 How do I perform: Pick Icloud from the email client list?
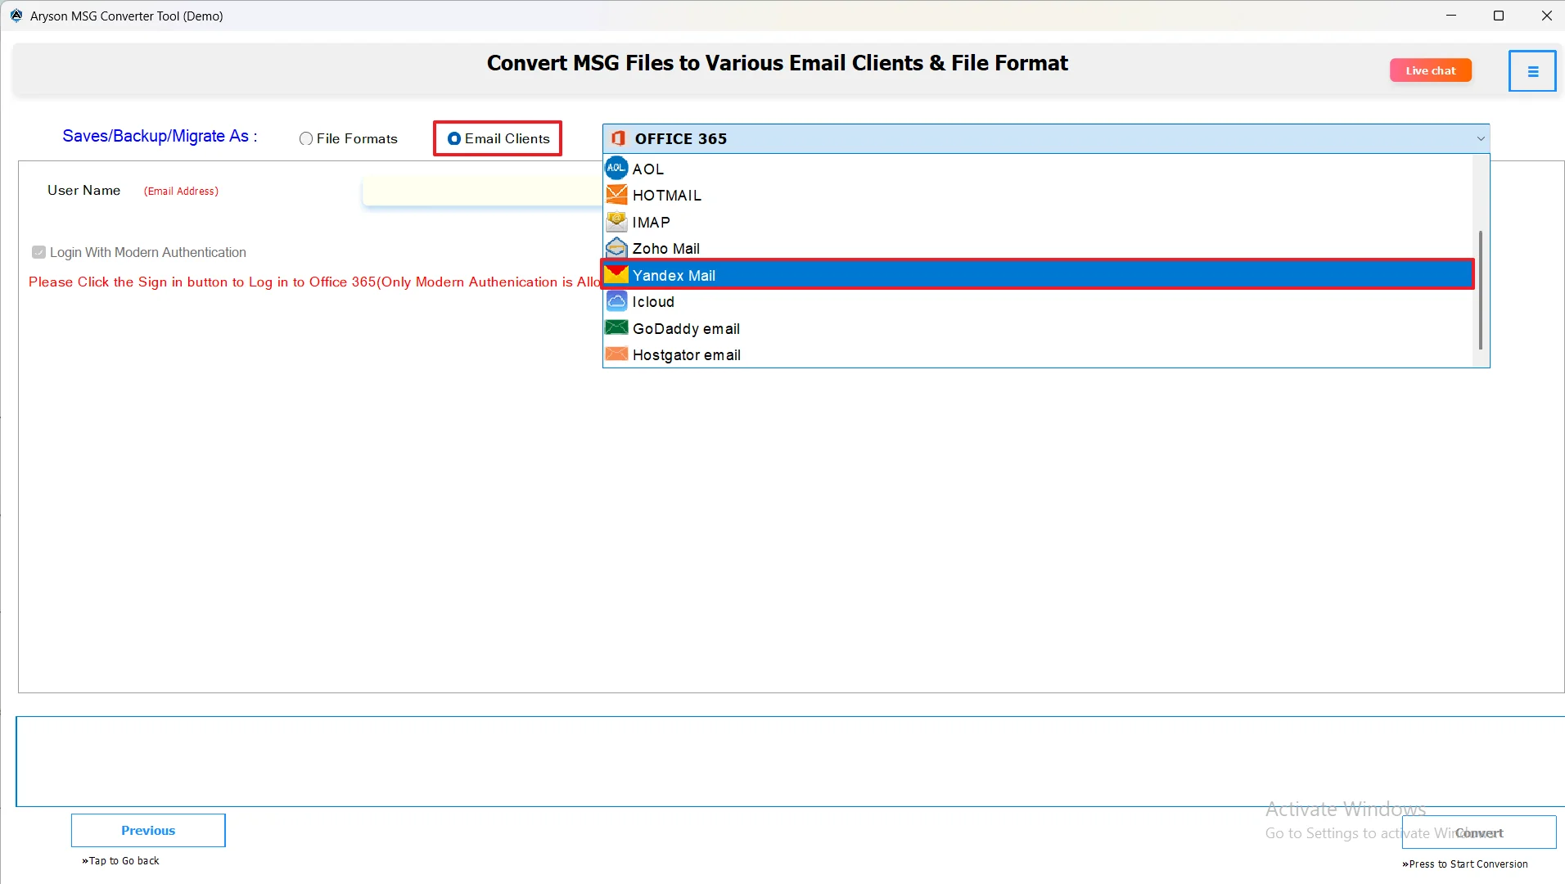coord(1038,301)
